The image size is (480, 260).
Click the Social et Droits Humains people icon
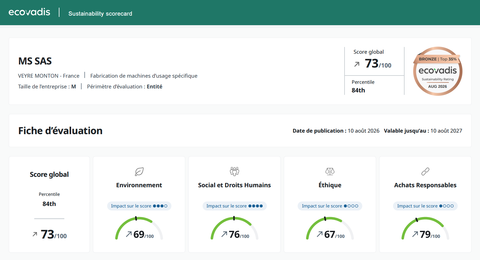point(235,171)
